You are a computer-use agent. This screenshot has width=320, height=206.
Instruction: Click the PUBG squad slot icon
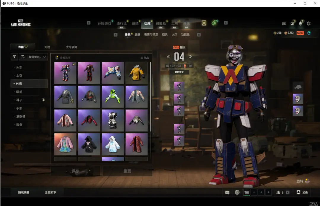click(x=247, y=192)
